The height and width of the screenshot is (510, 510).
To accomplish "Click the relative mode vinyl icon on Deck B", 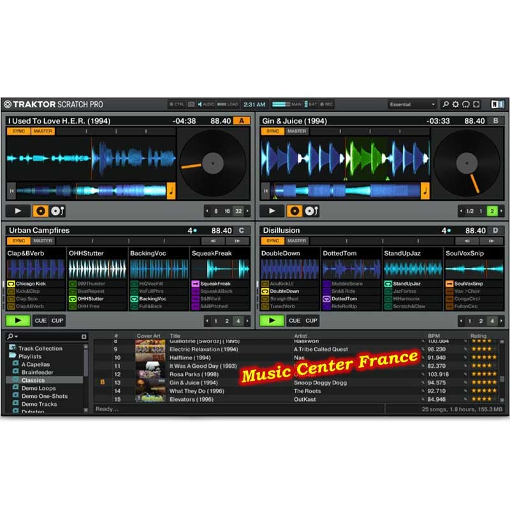I will tap(312, 211).
